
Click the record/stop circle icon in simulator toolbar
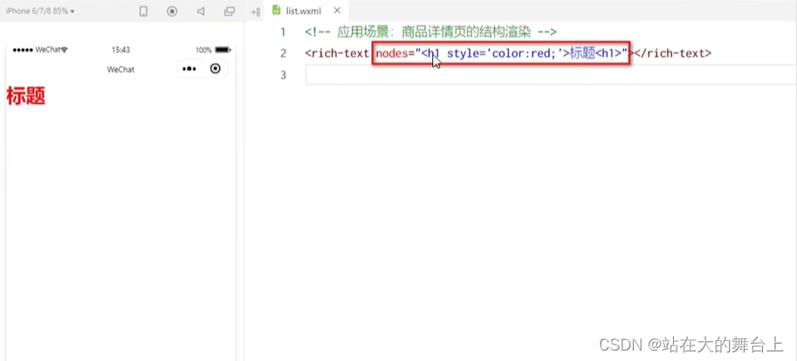pos(172,11)
